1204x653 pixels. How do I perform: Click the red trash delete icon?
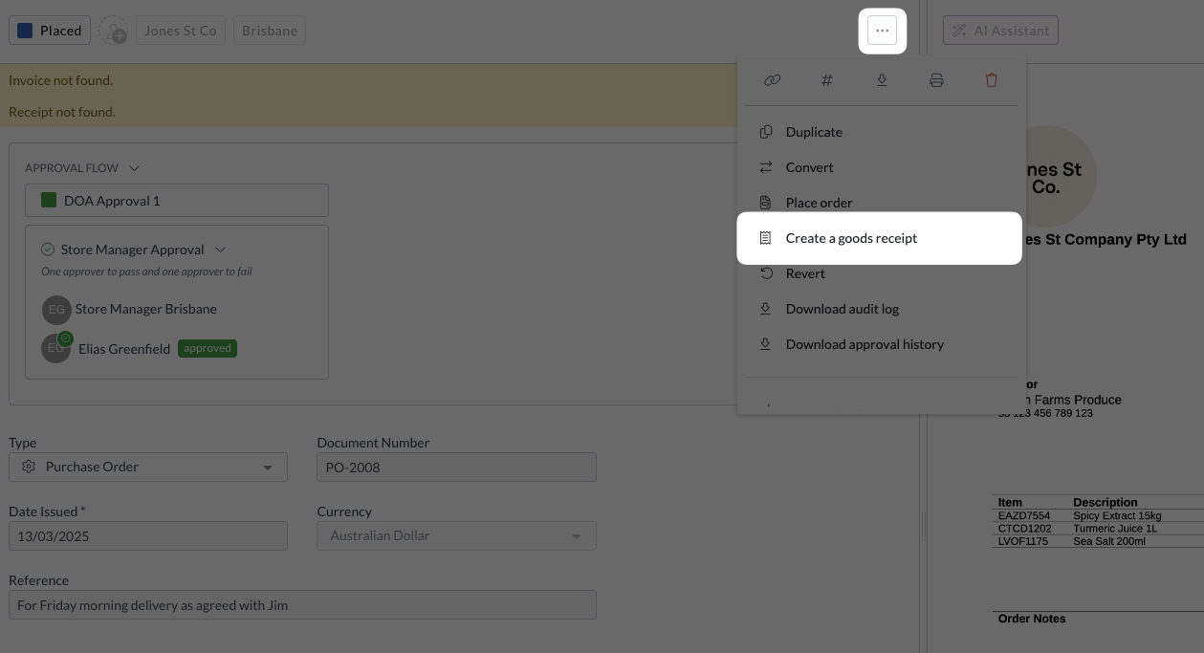point(991,80)
